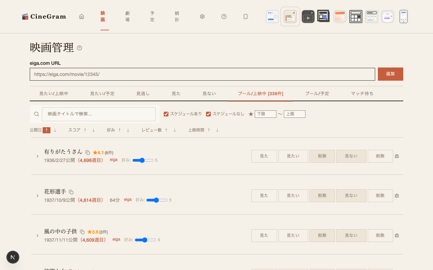Click the mobile device icon in navbar
433x270 pixels.
(x=246, y=17)
